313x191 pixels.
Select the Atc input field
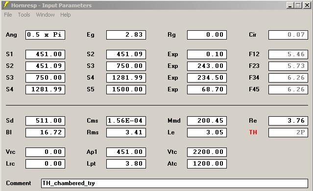207,164
